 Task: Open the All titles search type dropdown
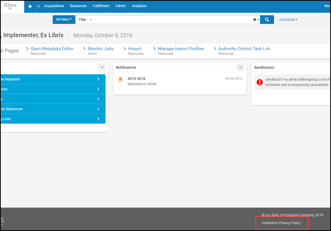pos(64,20)
